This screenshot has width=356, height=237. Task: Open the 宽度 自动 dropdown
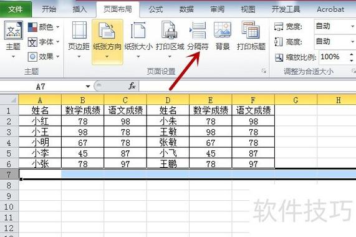(x=352, y=27)
